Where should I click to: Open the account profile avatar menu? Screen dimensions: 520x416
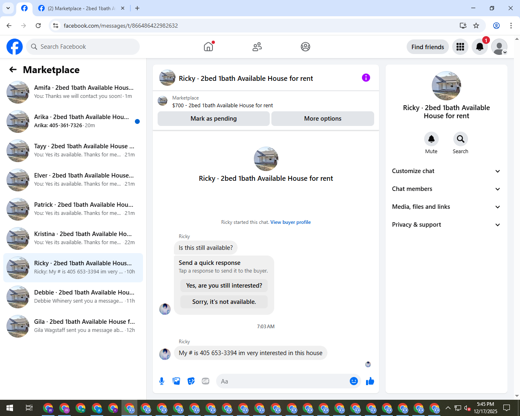click(x=499, y=47)
